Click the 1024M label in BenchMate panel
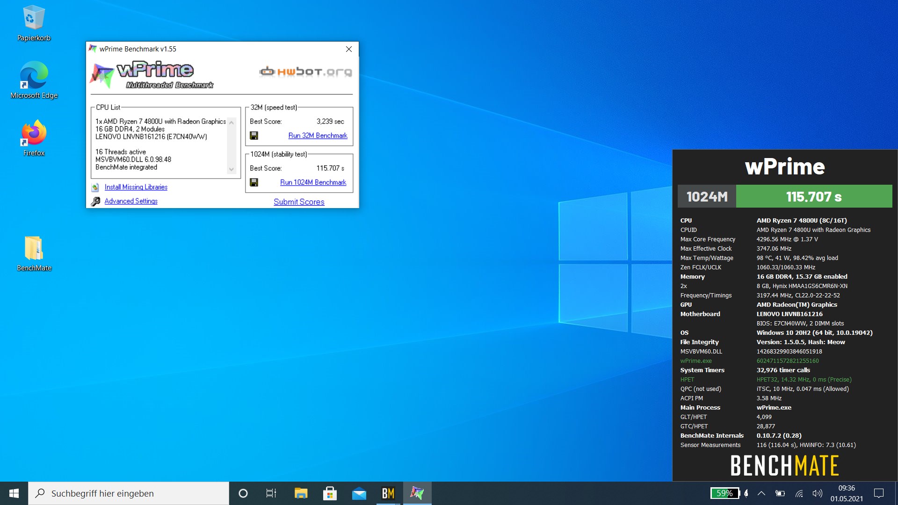 tap(707, 196)
